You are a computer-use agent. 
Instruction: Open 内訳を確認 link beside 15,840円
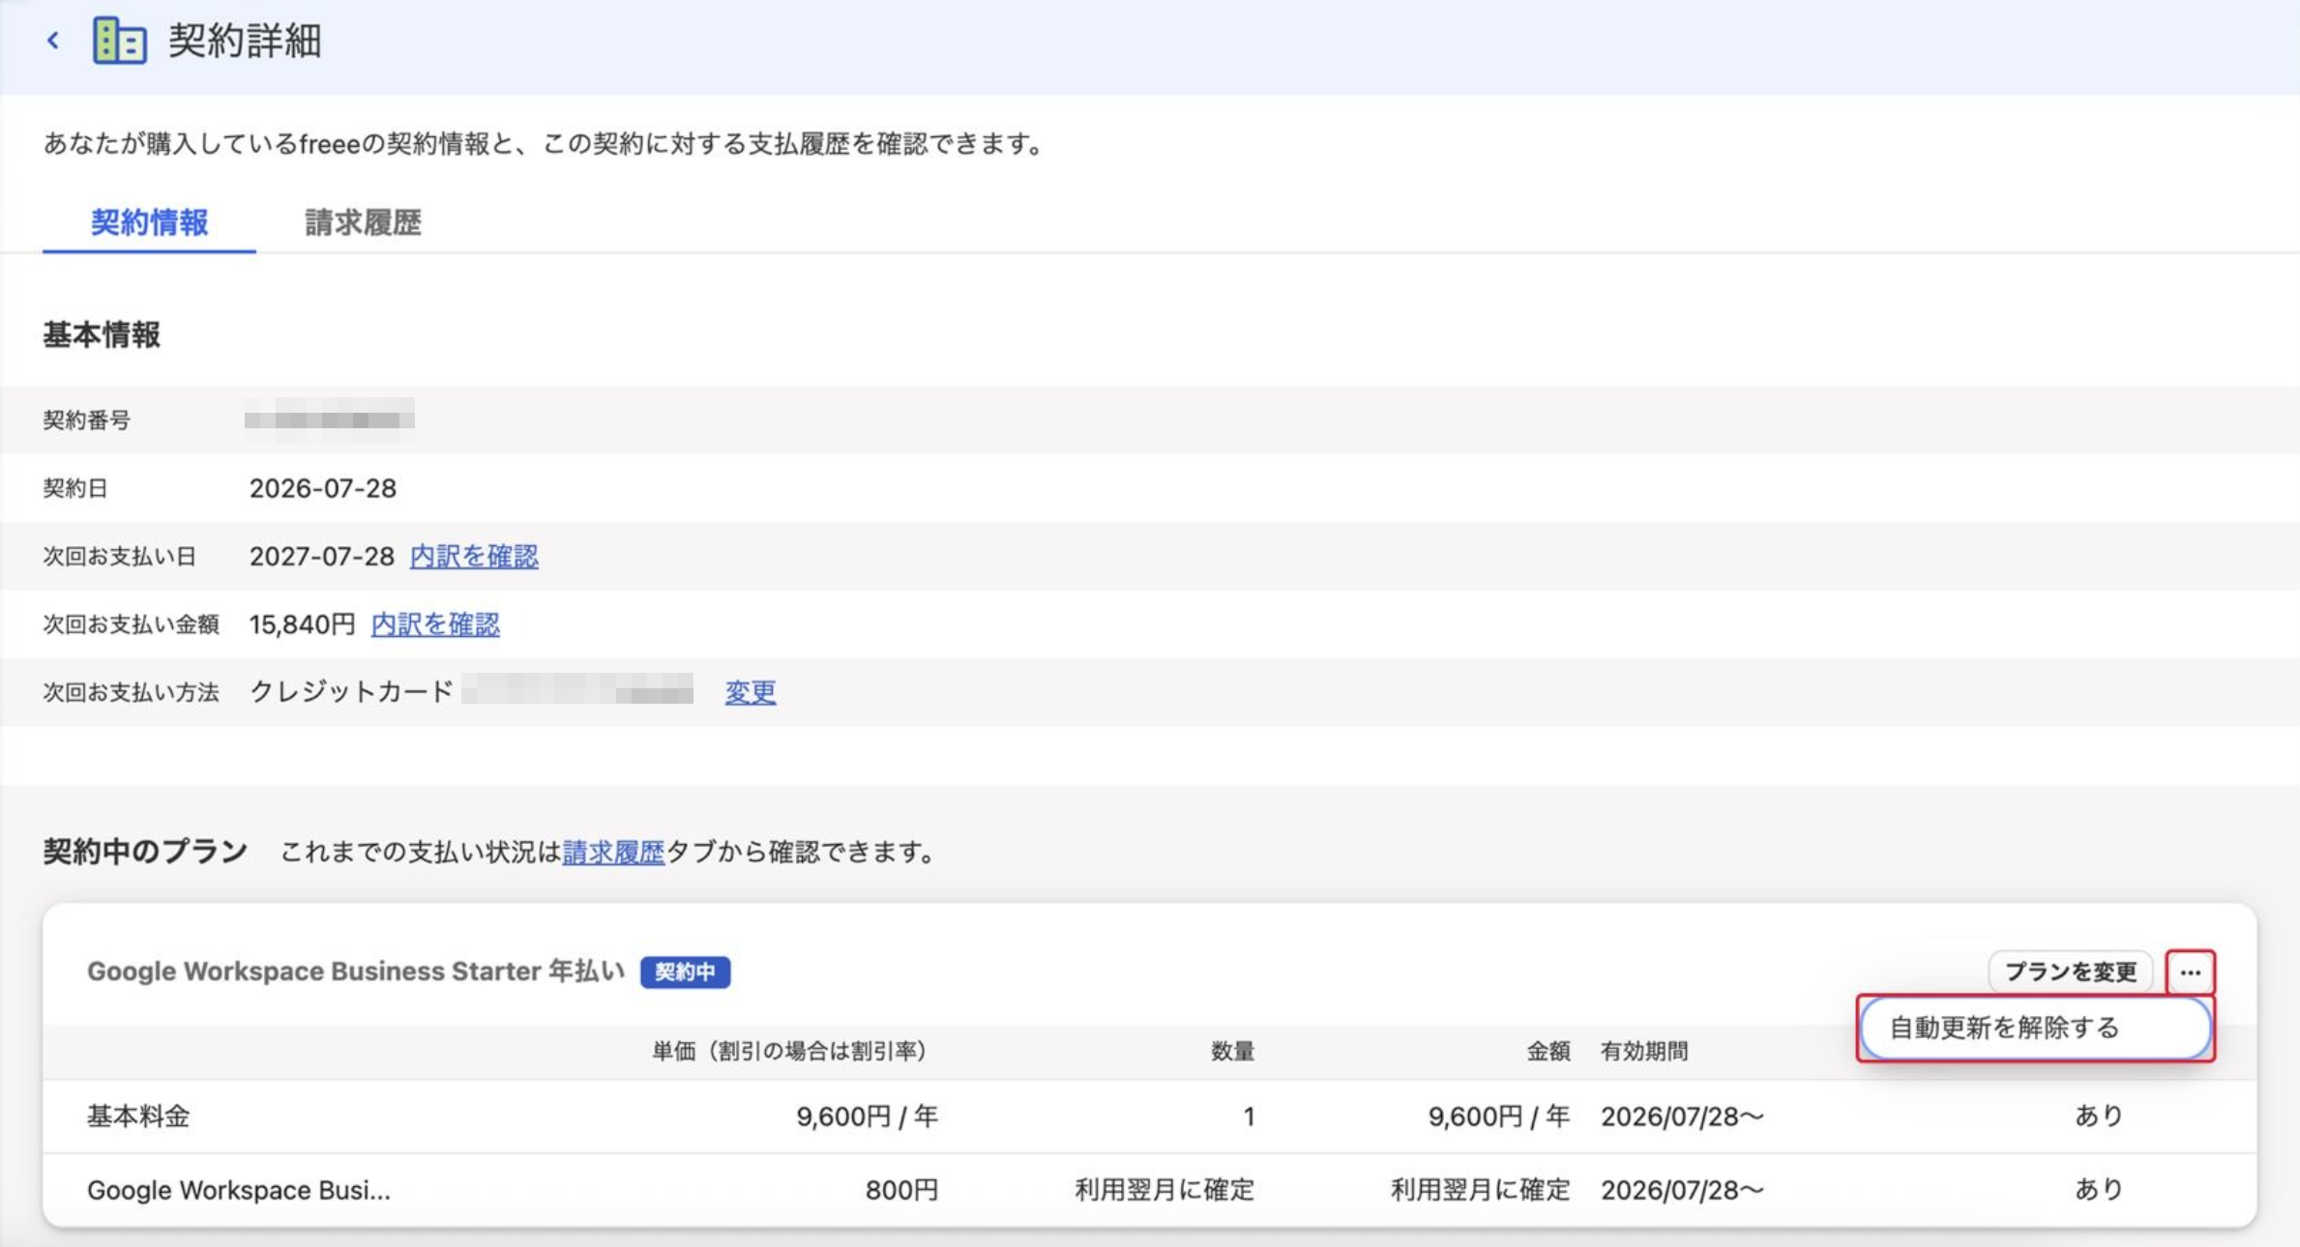(x=435, y=624)
